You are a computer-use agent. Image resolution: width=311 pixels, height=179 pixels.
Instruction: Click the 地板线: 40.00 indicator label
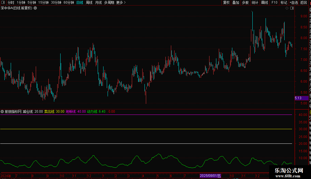(76, 112)
